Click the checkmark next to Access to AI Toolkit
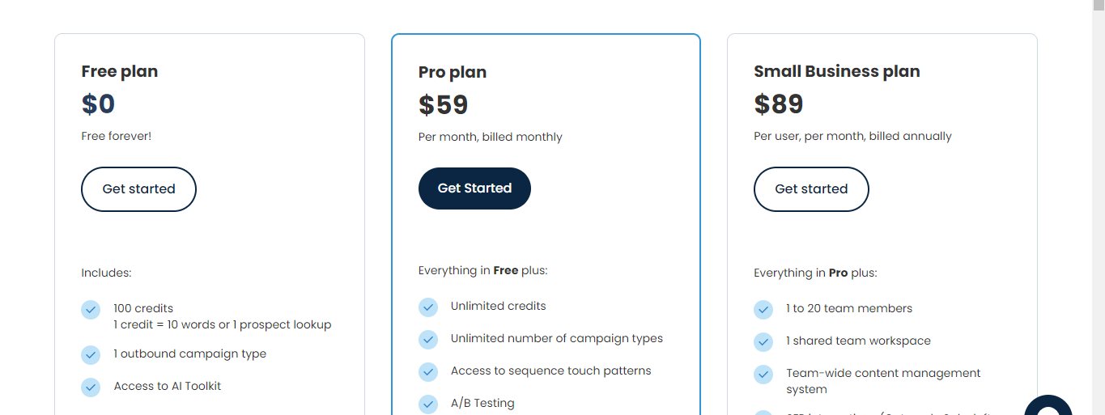The image size is (1105, 415). click(x=91, y=387)
